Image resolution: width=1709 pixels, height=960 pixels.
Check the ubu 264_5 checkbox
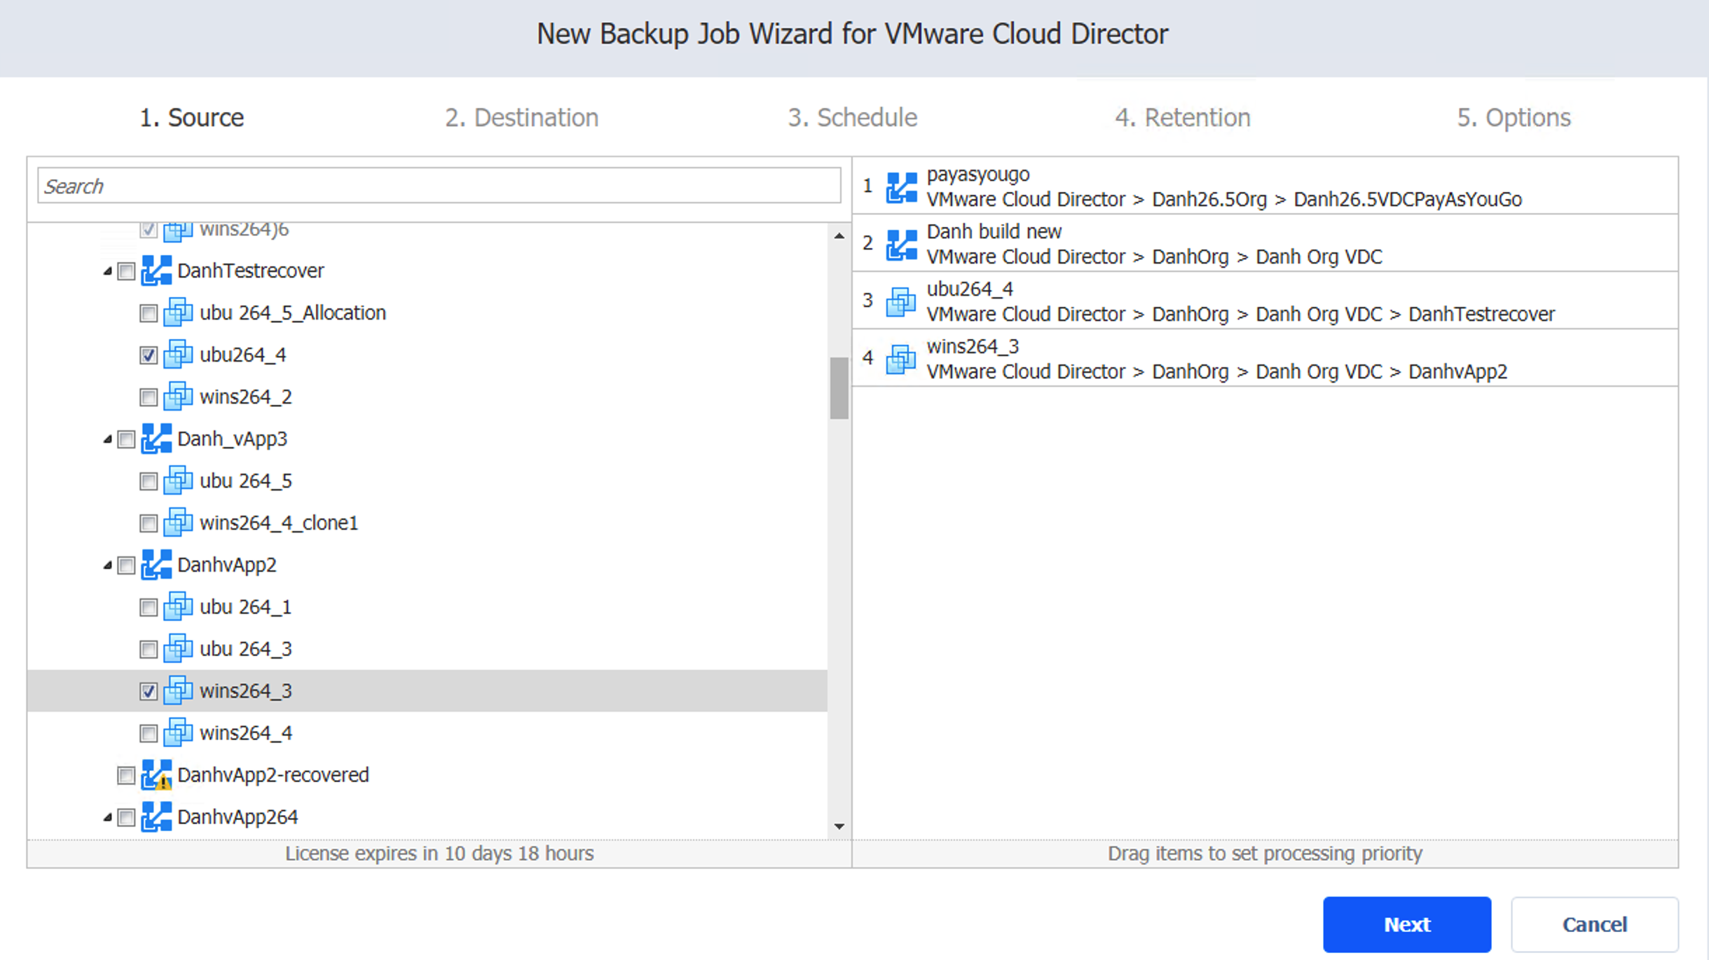tap(149, 481)
